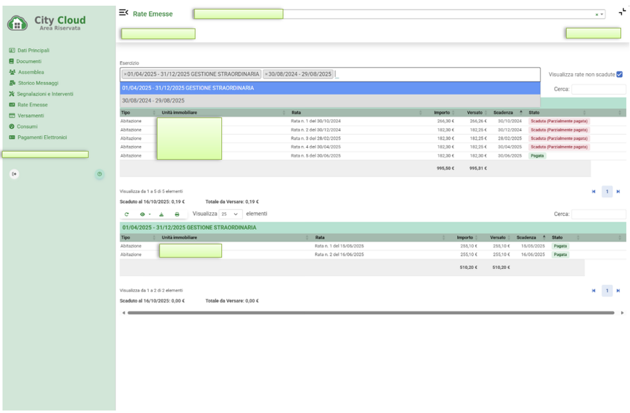Viewport: 630px width, 413px height.
Task: Select 01/04/2025 - 31/12/2025 GESTIONE STRAORDINARIA option
Action: tap(330, 88)
